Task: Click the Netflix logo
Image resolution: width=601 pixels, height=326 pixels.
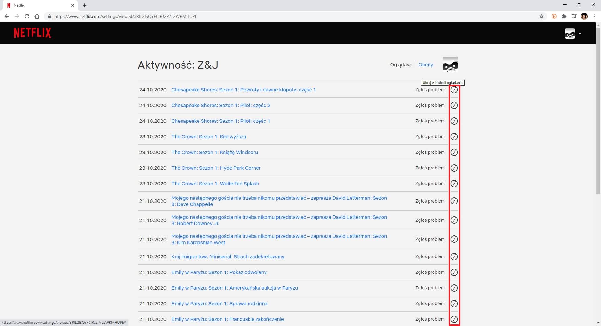Action: click(32, 33)
